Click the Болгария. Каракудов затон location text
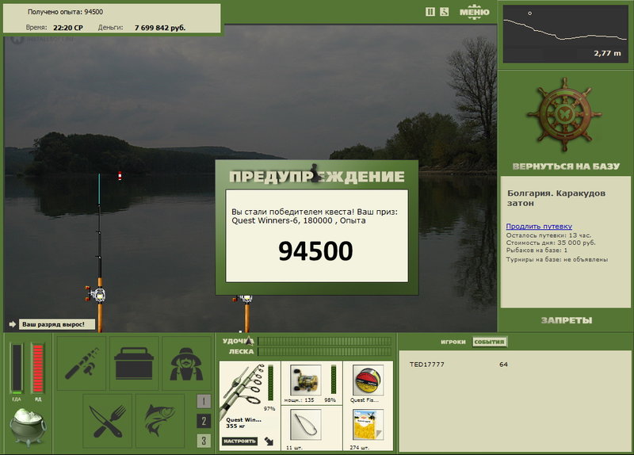Screen dimensions: 634x455 click(x=556, y=198)
